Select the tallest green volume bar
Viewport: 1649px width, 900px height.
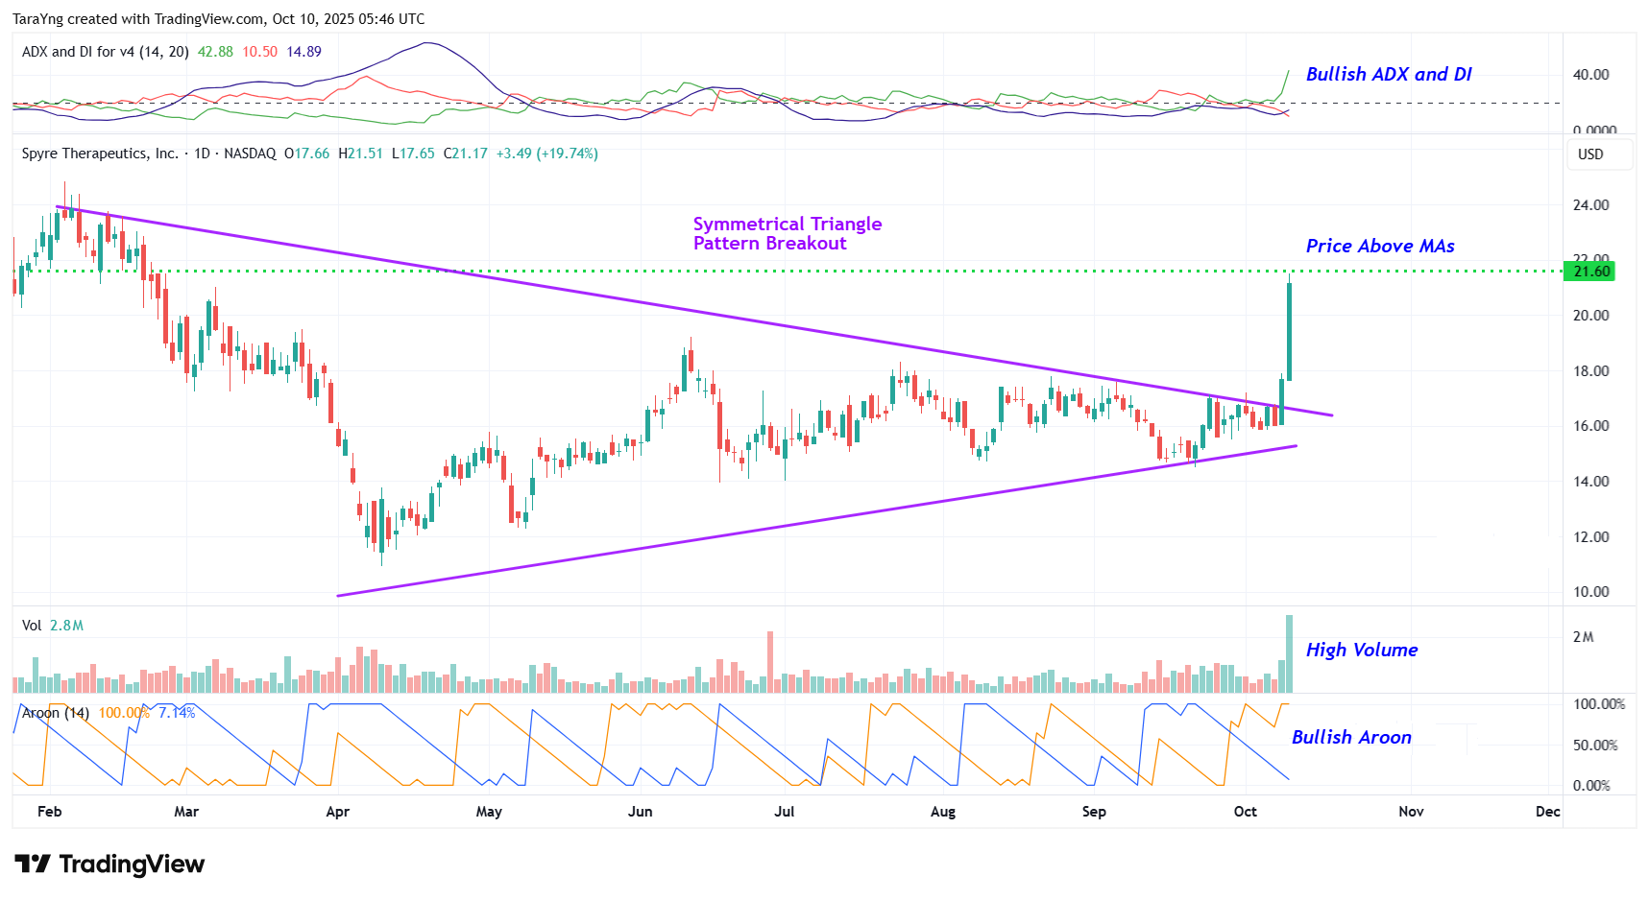click(1289, 654)
